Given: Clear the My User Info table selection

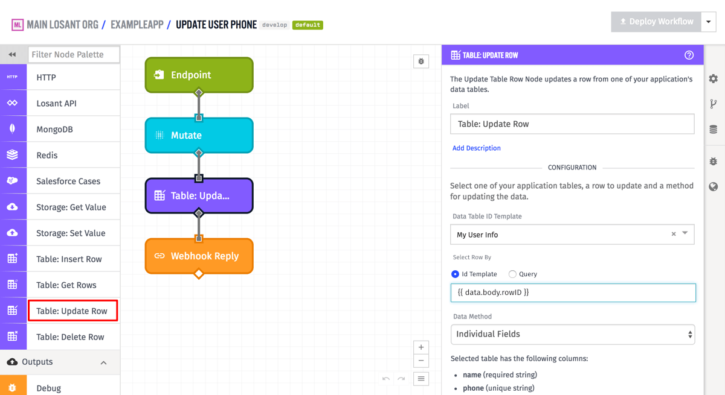Looking at the screenshot, I should pyautogui.click(x=674, y=234).
